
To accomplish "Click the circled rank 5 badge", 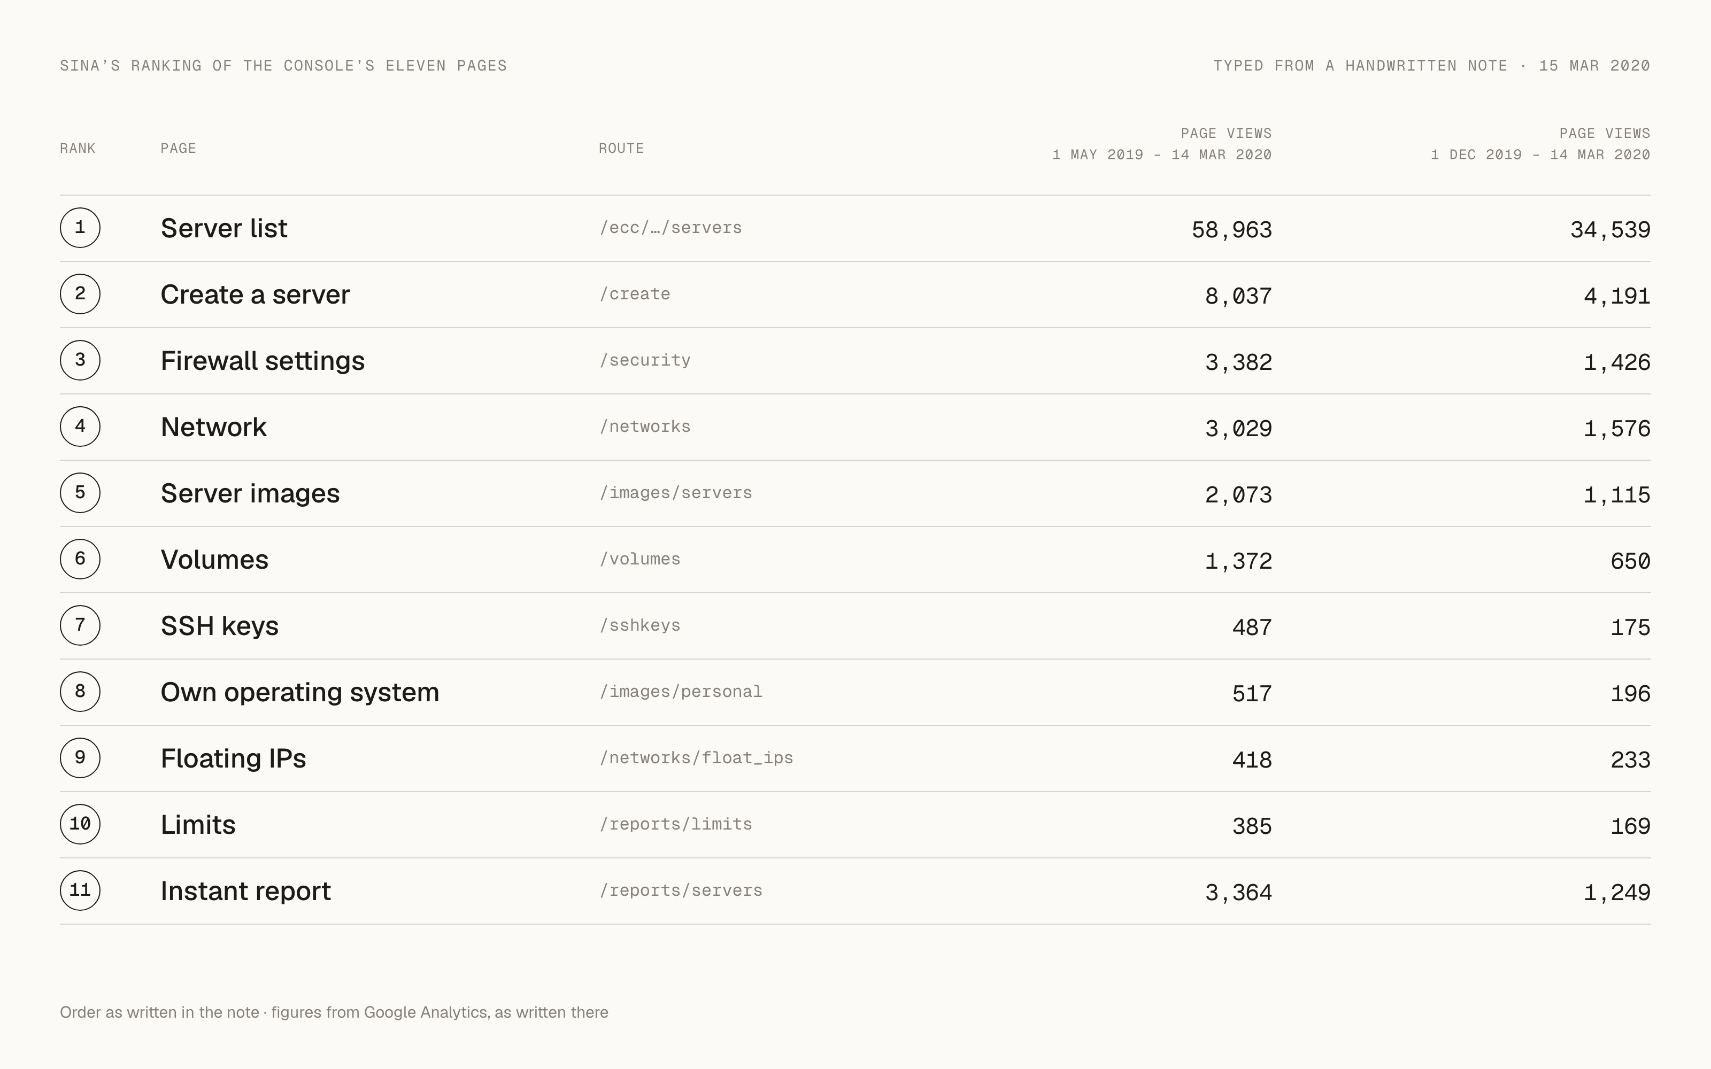I will (80, 493).
